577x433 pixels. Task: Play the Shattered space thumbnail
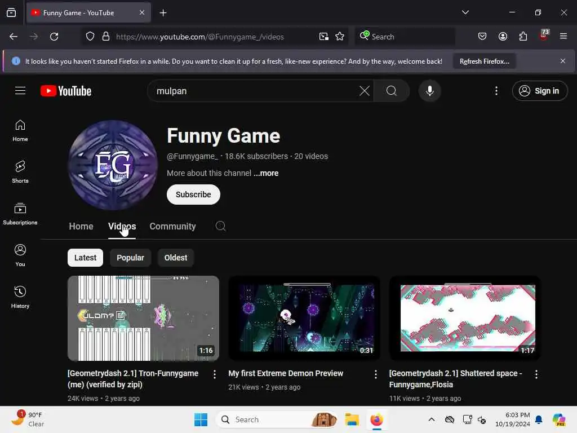[x=465, y=319]
